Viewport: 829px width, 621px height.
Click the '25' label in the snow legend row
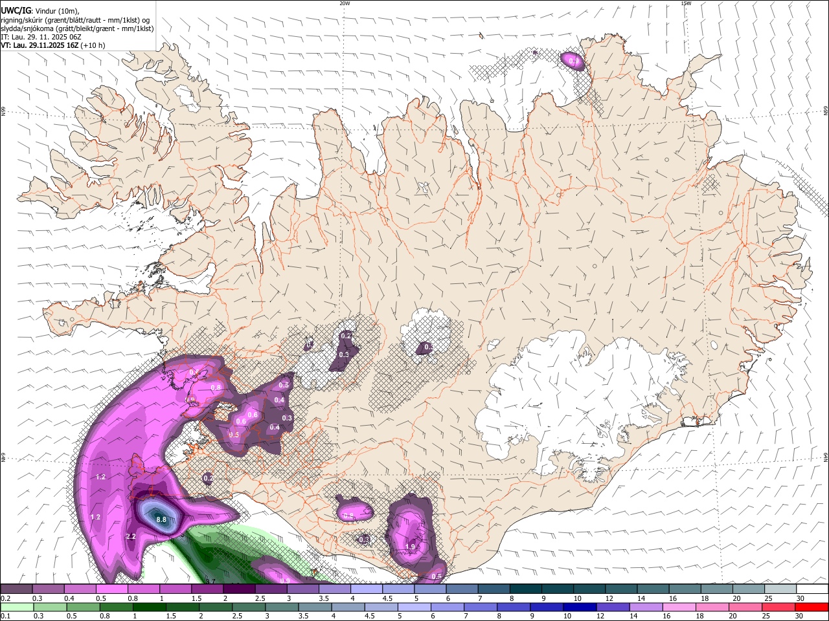[769, 598]
